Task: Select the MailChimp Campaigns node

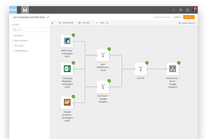Action: point(67,41)
